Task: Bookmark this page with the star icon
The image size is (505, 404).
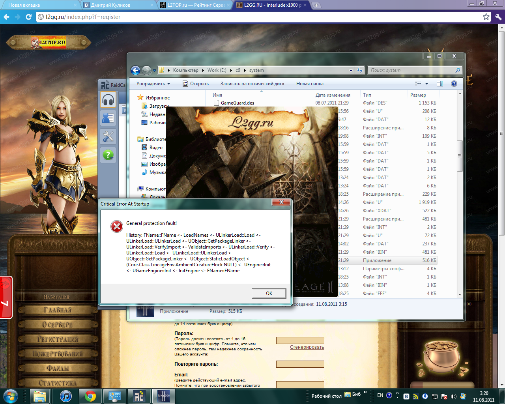Action: [486, 17]
